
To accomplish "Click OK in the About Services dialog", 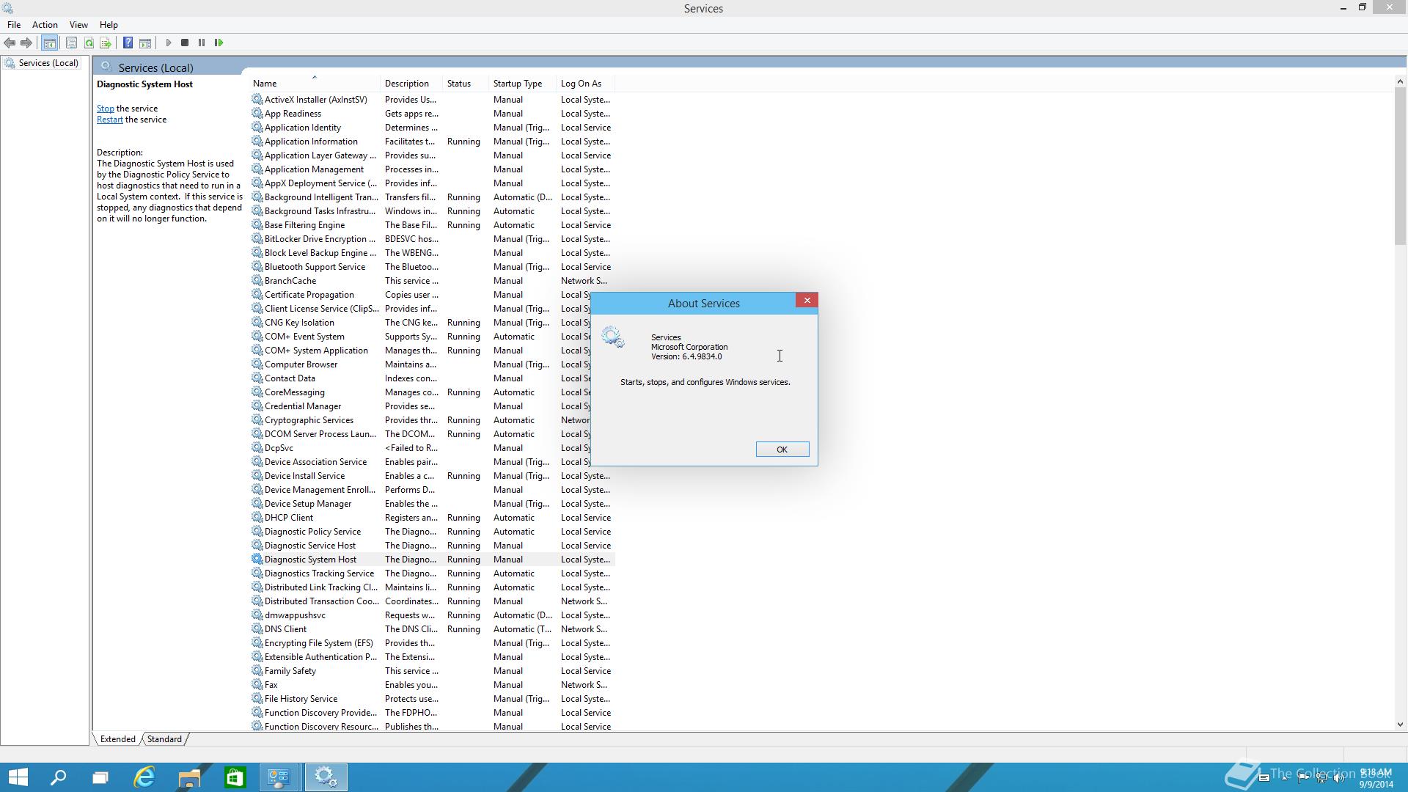I will click(x=782, y=450).
